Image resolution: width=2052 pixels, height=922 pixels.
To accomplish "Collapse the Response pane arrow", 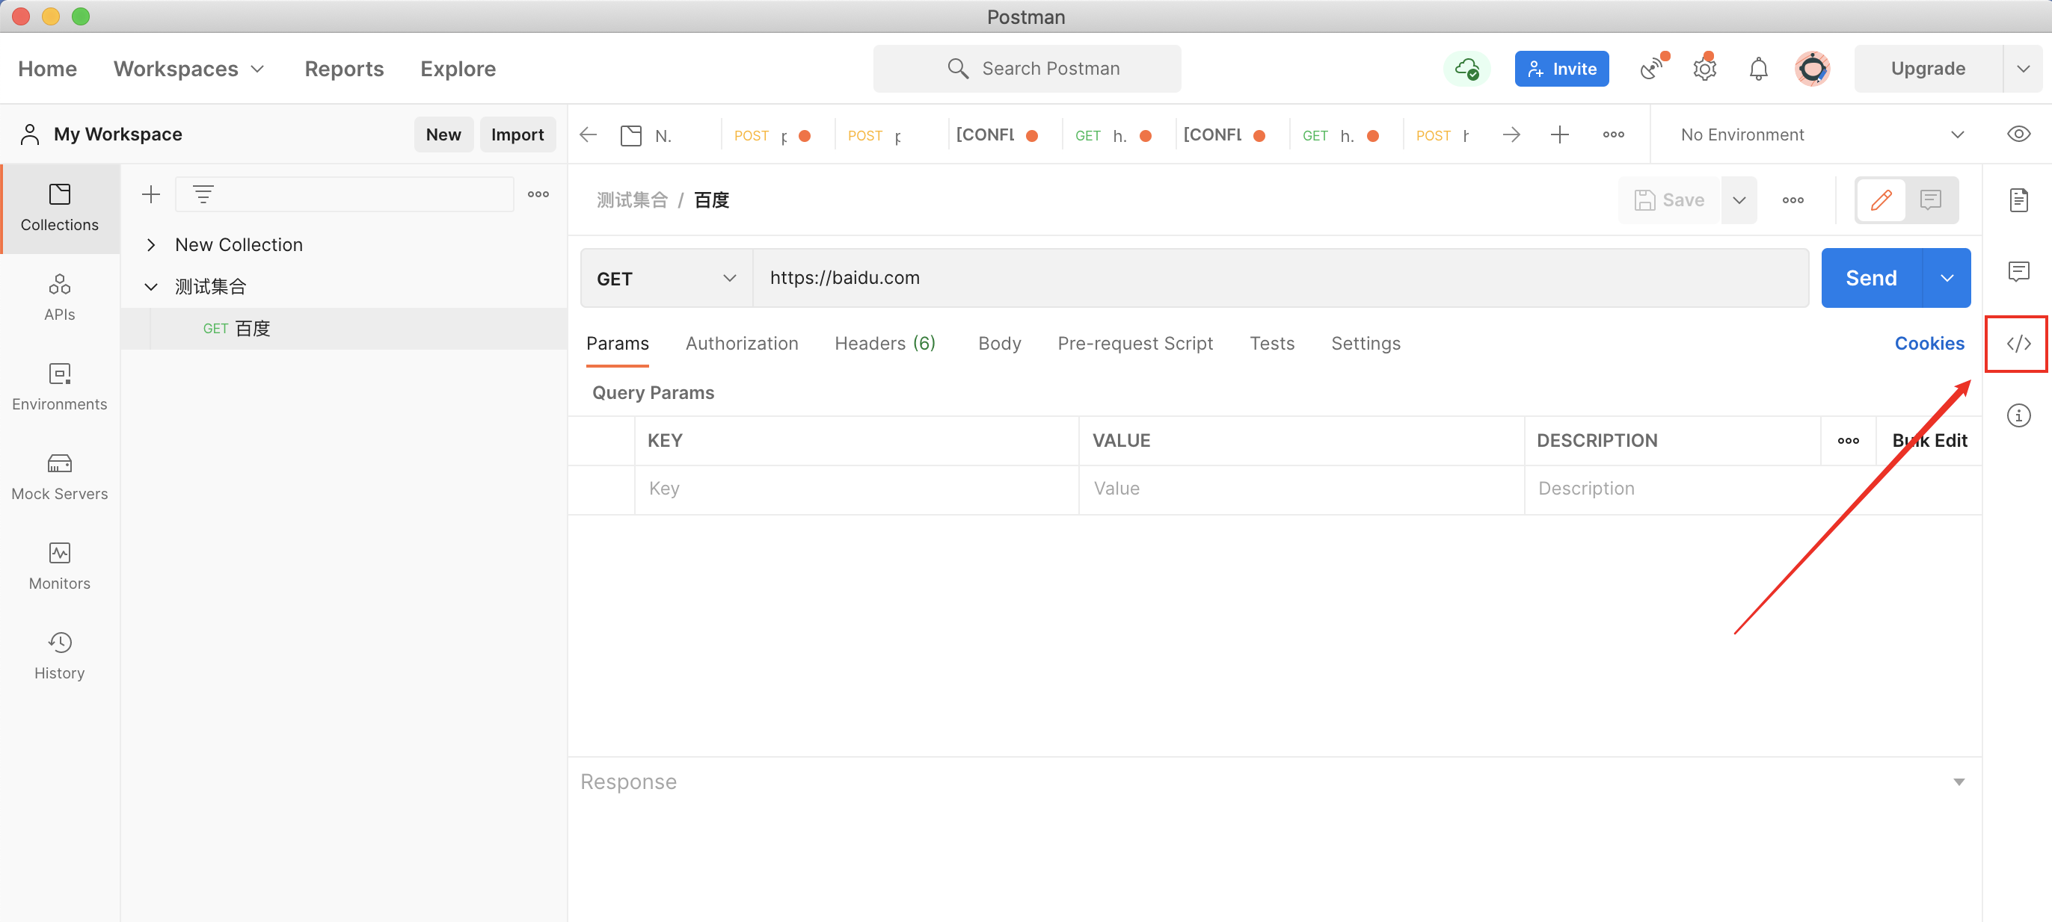I will tap(1958, 782).
